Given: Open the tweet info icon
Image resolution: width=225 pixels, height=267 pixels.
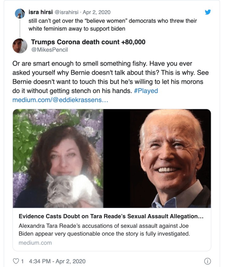Looking at the screenshot, I should (x=208, y=261).
